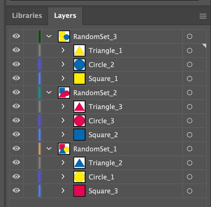This screenshot has height=207, width=211.
Task: Click the RandomSet_3 target circle
Action: 189,36
